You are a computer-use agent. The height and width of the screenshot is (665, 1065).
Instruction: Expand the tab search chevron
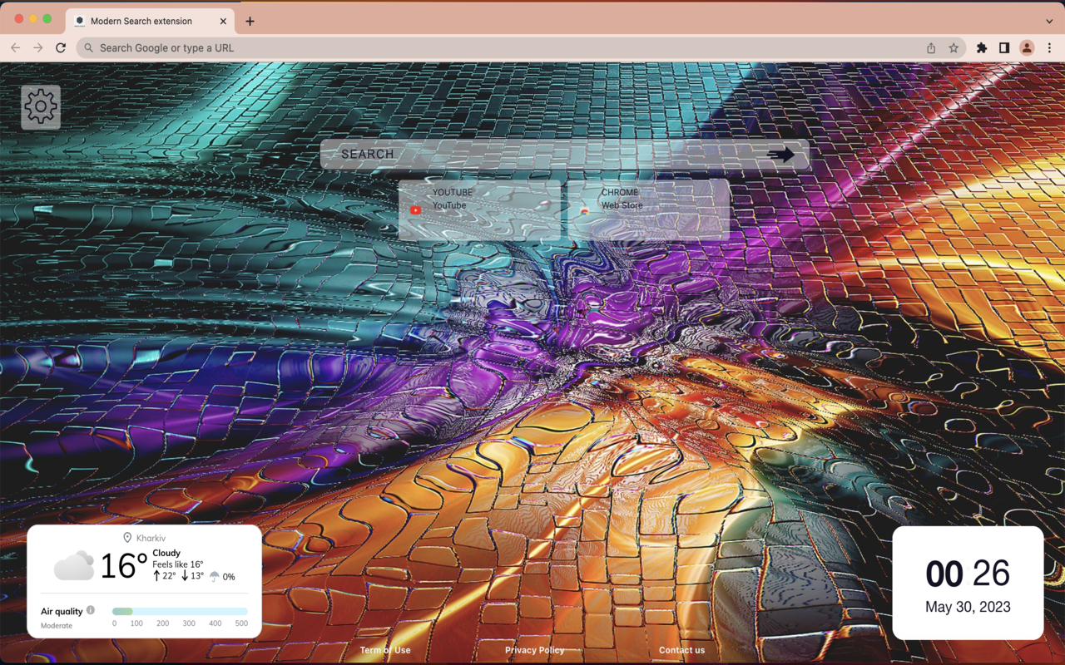point(1049,21)
